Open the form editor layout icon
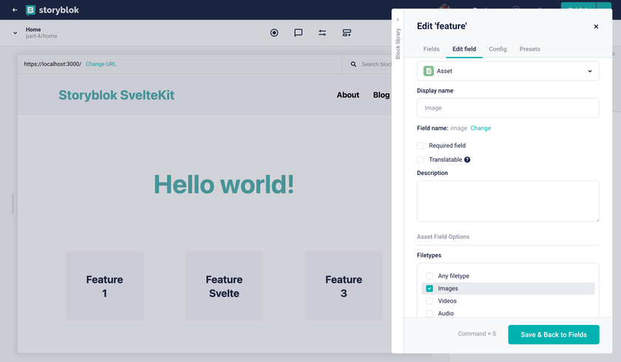The width and height of the screenshot is (621, 362). 347,33
